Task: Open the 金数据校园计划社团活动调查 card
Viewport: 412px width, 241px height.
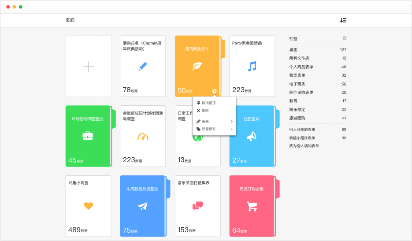Action: (143, 136)
